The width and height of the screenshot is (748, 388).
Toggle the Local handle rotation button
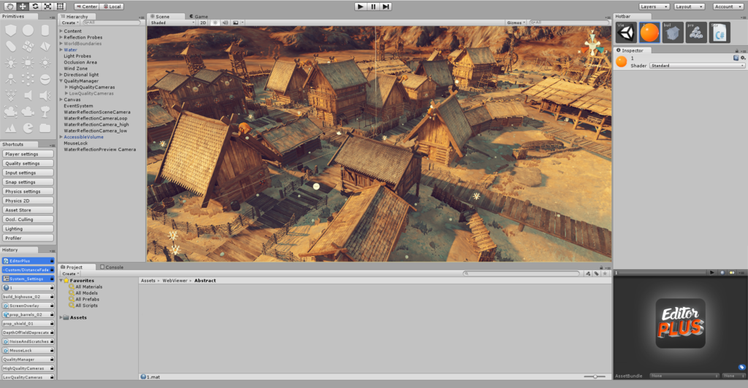[x=112, y=6]
